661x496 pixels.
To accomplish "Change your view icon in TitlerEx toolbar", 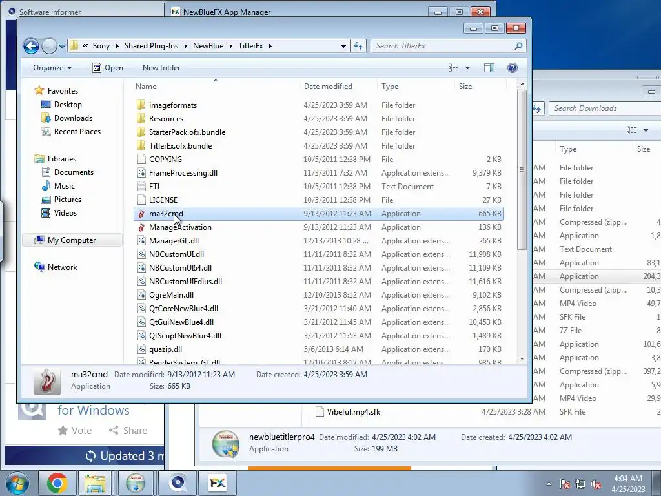I will (454, 68).
